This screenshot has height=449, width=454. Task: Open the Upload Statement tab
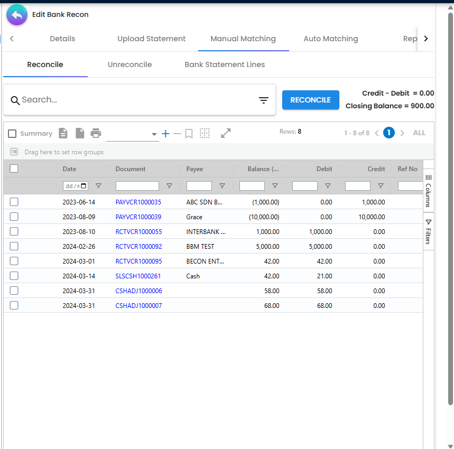coord(152,39)
